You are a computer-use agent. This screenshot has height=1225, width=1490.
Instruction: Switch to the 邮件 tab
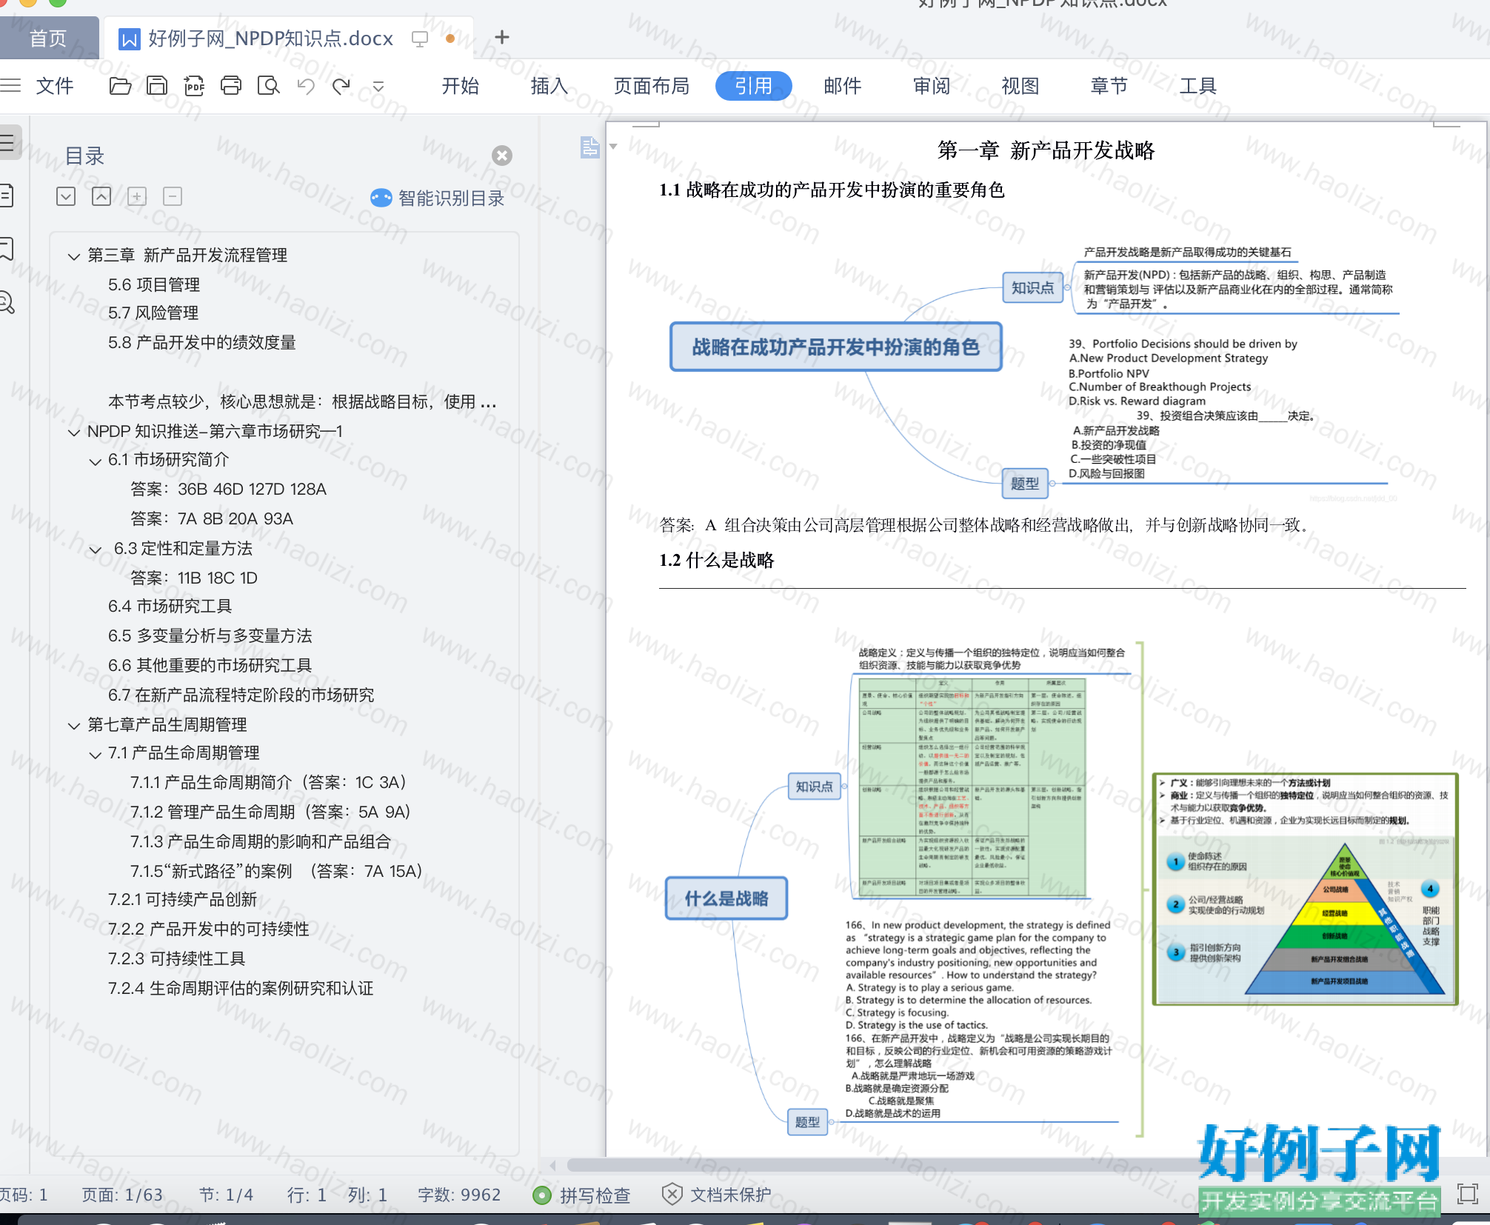coord(843,86)
